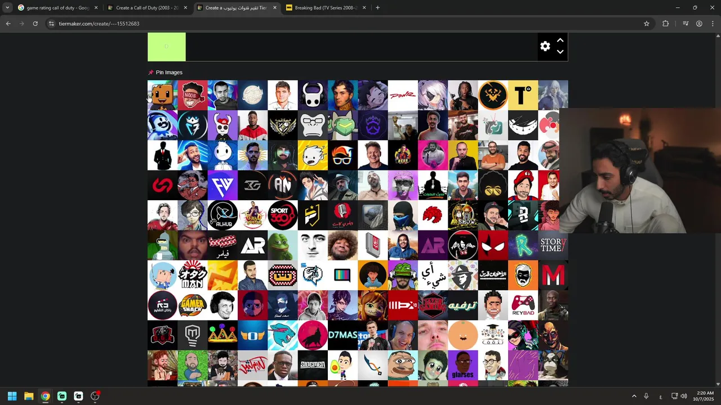This screenshot has width=721, height=405.
Task: Select the SIDEMEN thumbnail
Action: pos(313,365)
